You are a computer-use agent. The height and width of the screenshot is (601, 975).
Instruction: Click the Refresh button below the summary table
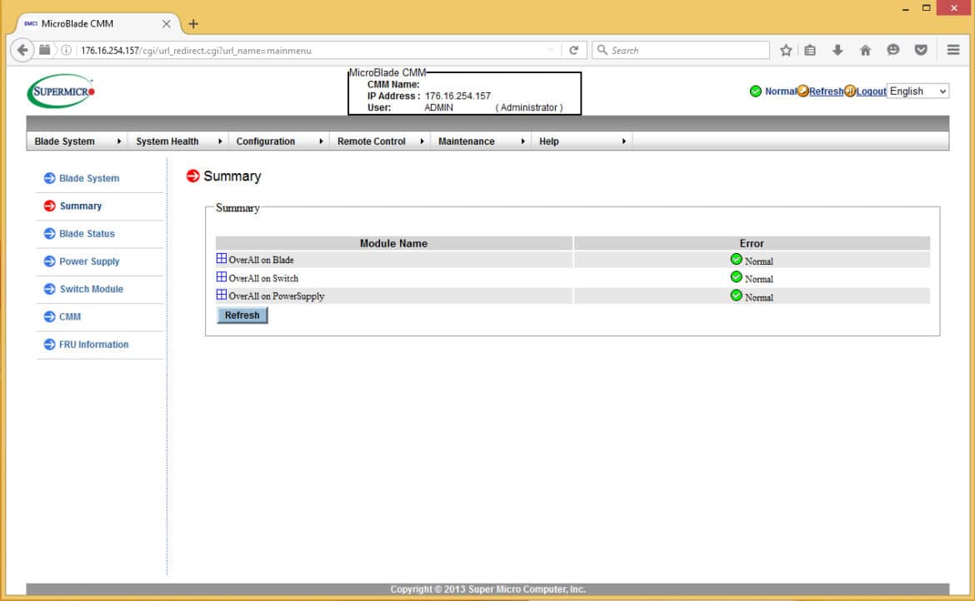(242, 315)
